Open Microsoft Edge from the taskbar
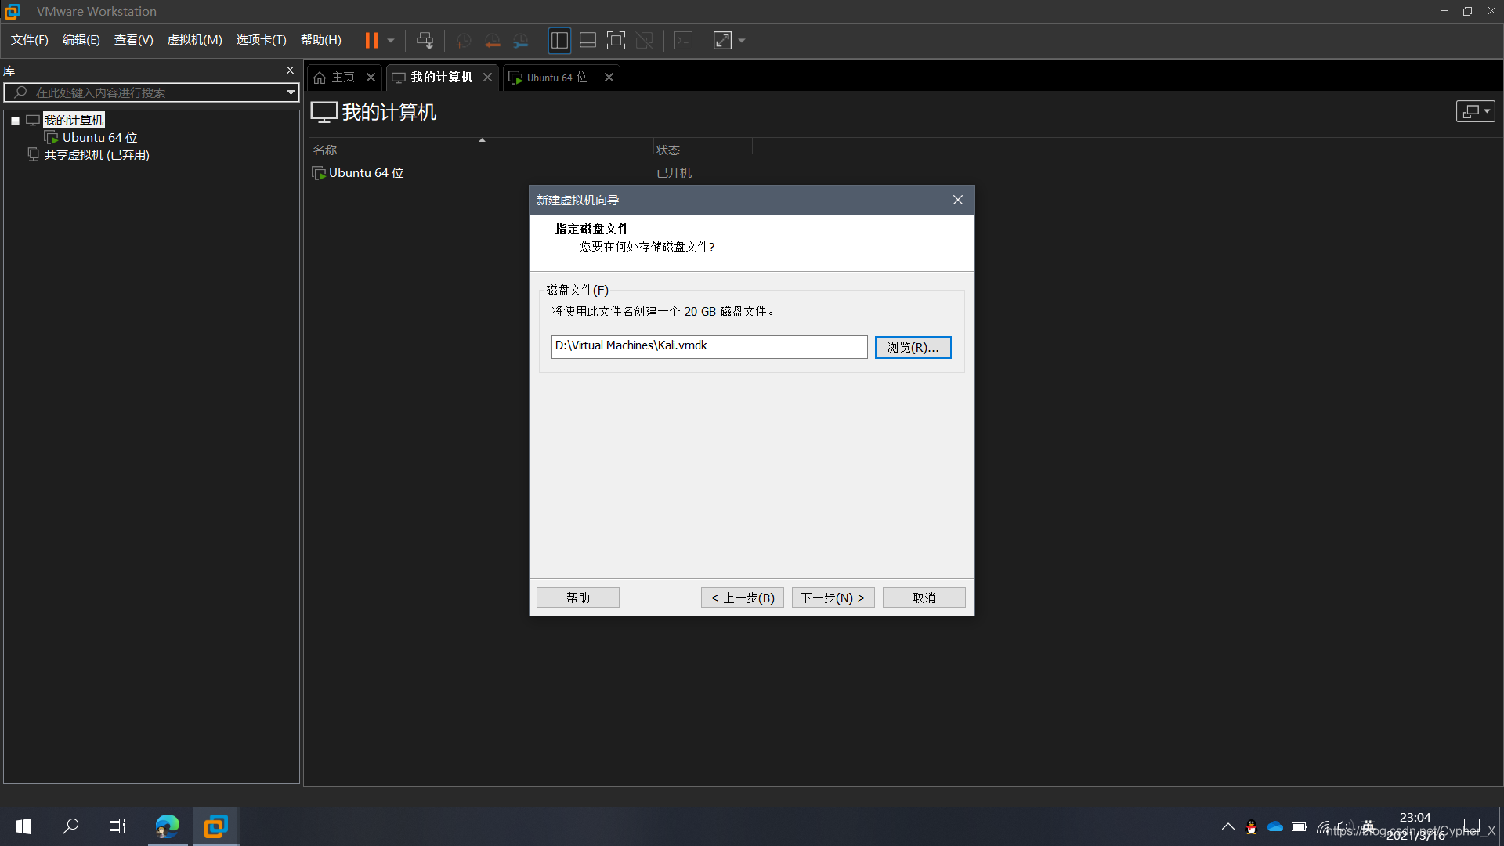The width and height of the screenshot is (1504, 846). tap(168, 826)
